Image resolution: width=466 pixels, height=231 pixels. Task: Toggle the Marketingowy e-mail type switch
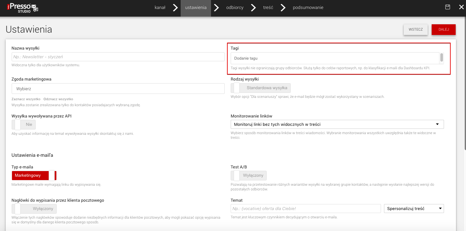pyautogui.click(x=34, y=175)
